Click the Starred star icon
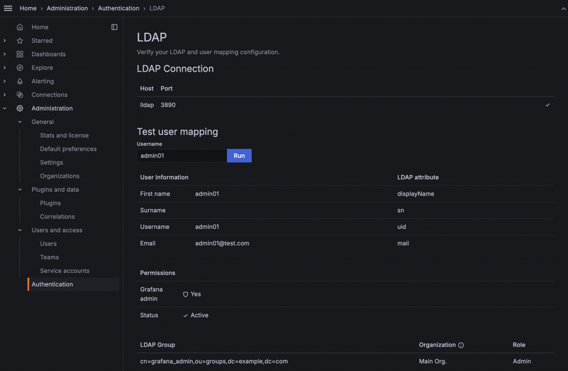Image resolution: width=568 pixels, height=371 pixels. pos(20,41)
